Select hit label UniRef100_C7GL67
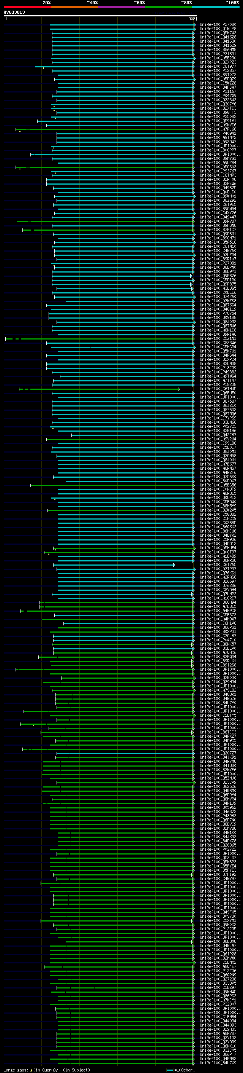Screen dimensions: 243x1073 pyautogui.click(x=218, y=636)
